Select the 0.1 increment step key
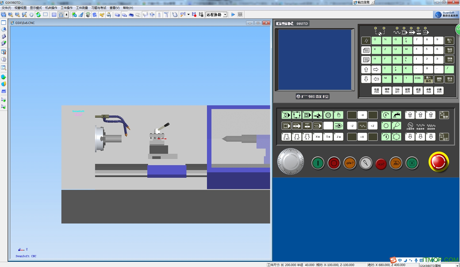The width and height of the screenshot is (460, 267). (307, 137)
